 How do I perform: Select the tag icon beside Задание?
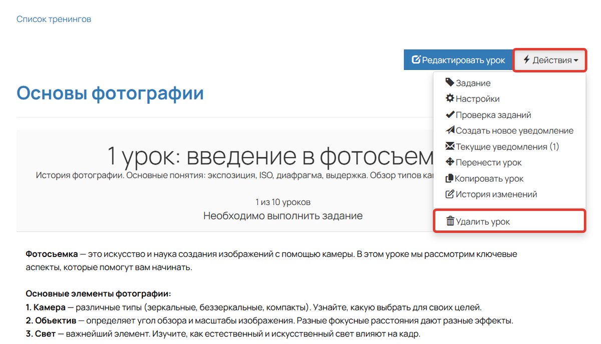pyautogui.click(x=451, y=82)
